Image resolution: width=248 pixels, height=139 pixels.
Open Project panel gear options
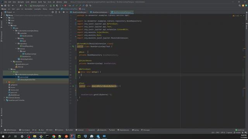point(64,12)
